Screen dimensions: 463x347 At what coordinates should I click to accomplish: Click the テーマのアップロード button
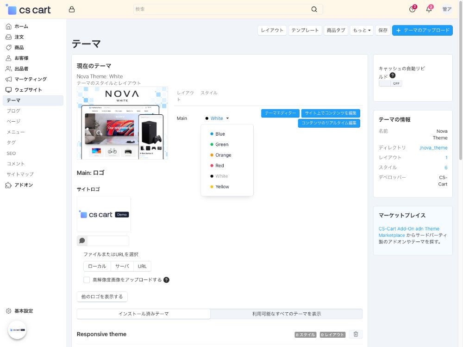click(x=422, y=30)
